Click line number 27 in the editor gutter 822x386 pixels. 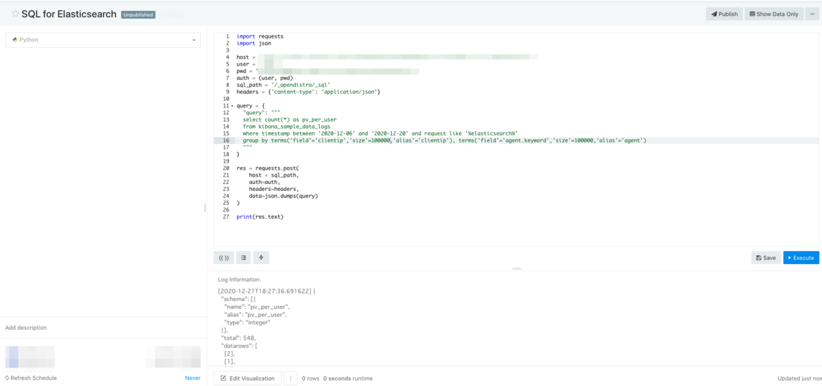coord(226,217)
